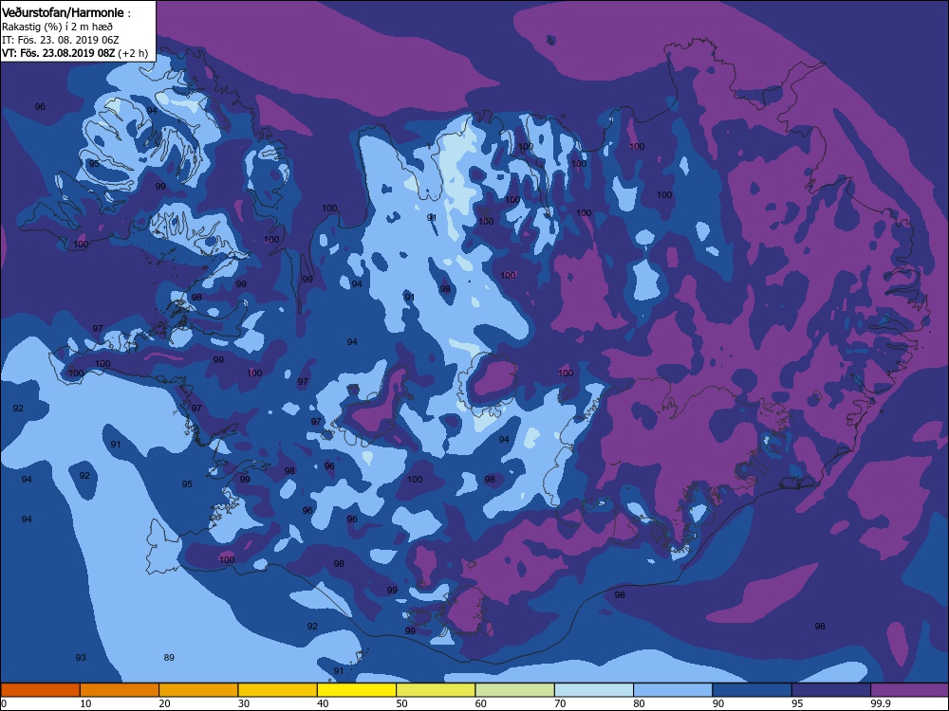Click the legend scale label "60"

[x=481, y=703]
